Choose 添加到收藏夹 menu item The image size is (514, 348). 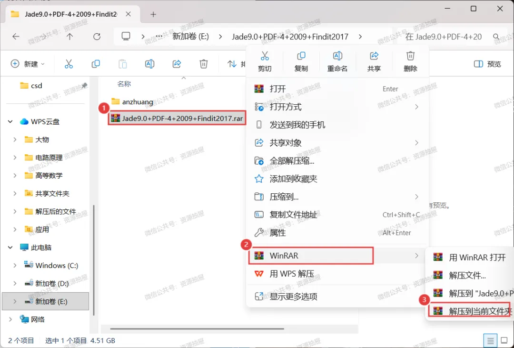[x=337, y=179]
